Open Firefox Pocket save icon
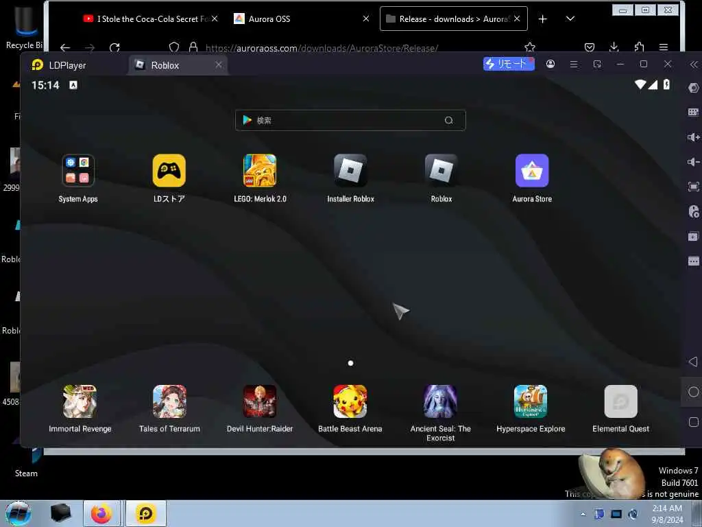The image size is (702, 527). 590,47
